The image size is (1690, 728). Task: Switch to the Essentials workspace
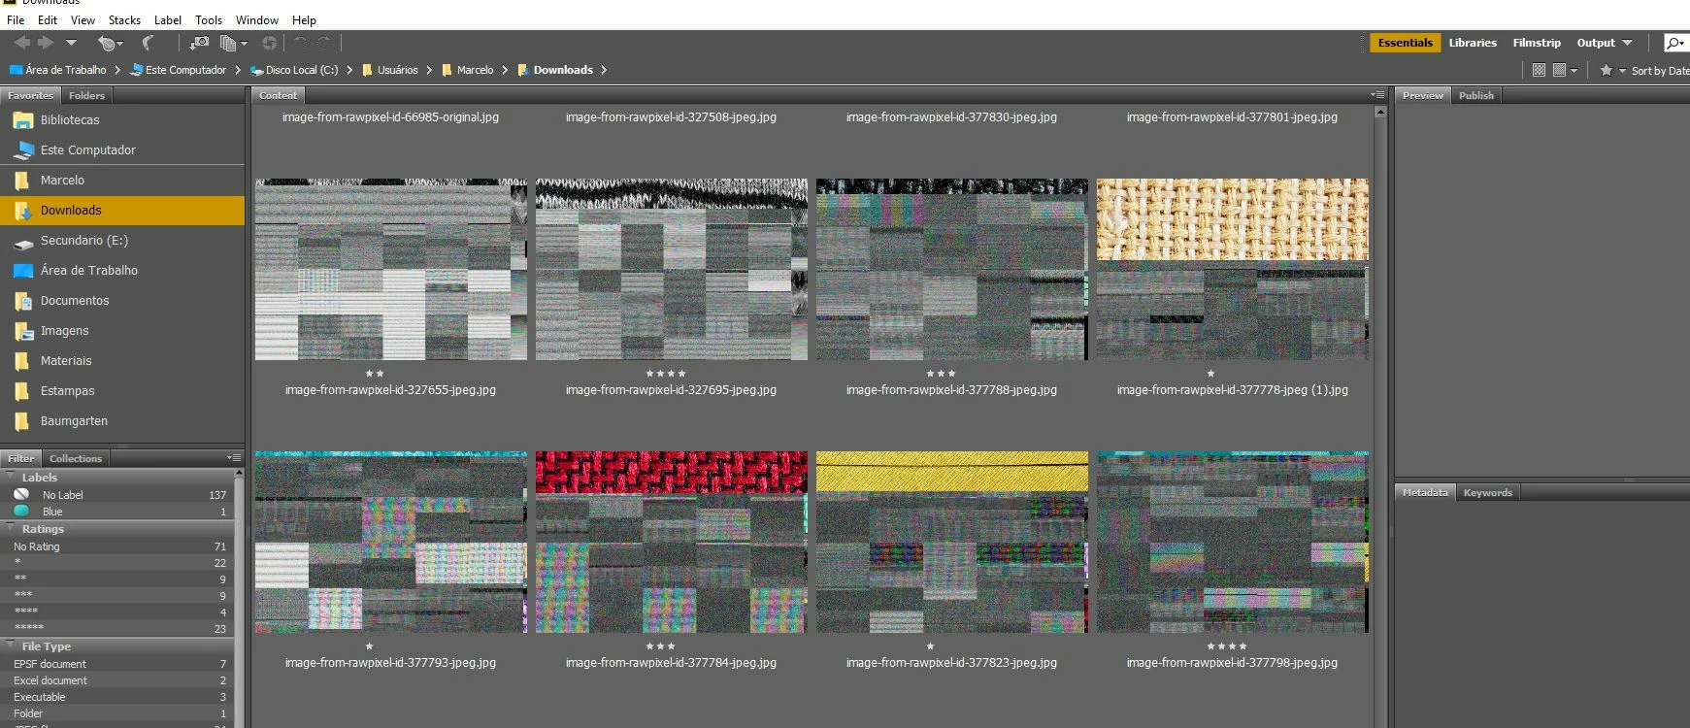(x=1405, y=43)
